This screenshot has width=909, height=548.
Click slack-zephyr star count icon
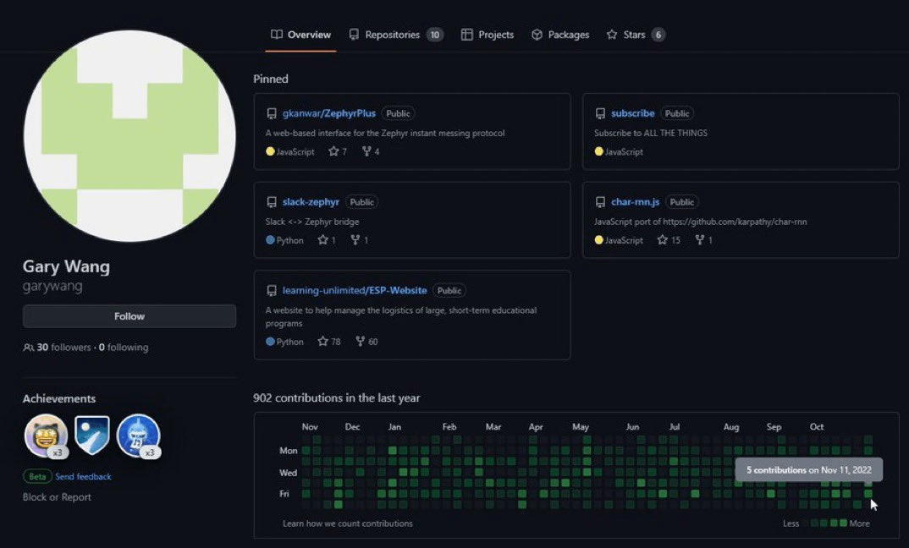(x=323, y=240)
